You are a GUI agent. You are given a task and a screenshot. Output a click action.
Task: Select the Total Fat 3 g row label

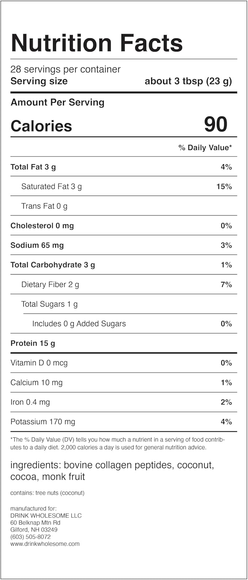33,167
